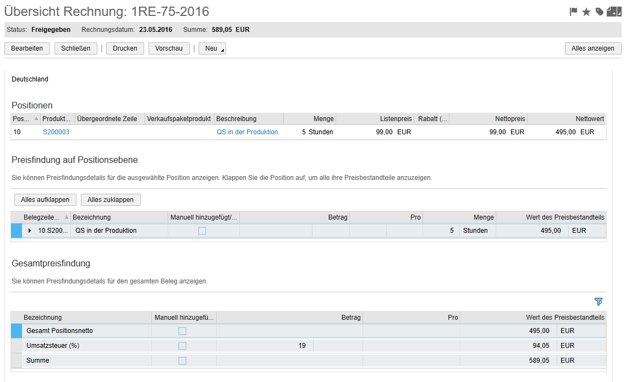The image size is (626, 382).
Task: Select the blue row marker for 10.S200 row
Action: pyautogui.click(x=17, y=231)
